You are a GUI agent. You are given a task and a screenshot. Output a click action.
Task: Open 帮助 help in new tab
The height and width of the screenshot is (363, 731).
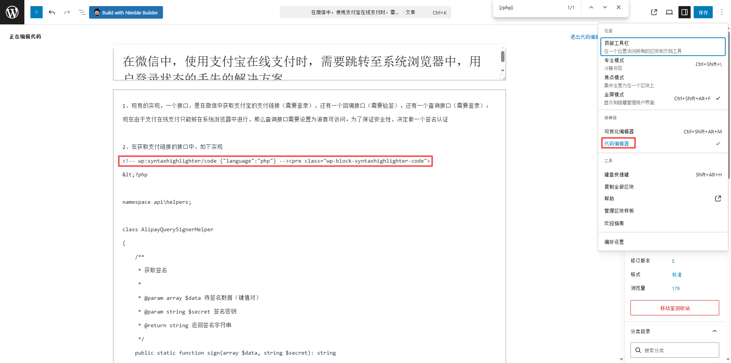point(663,198)
